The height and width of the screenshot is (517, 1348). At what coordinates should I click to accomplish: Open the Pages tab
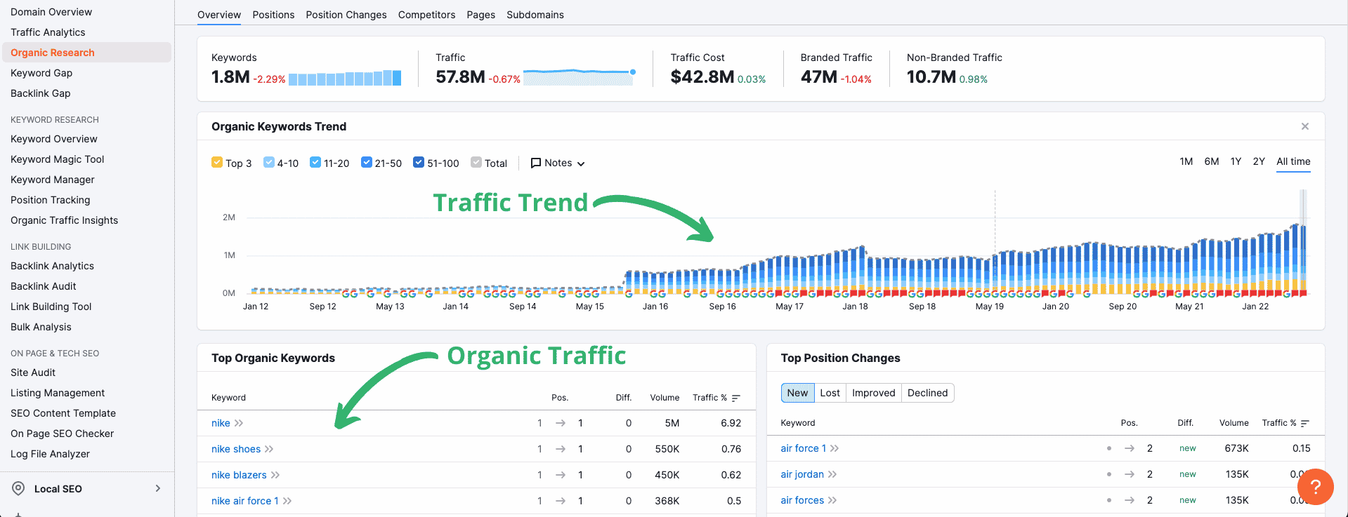pos(480,15)
